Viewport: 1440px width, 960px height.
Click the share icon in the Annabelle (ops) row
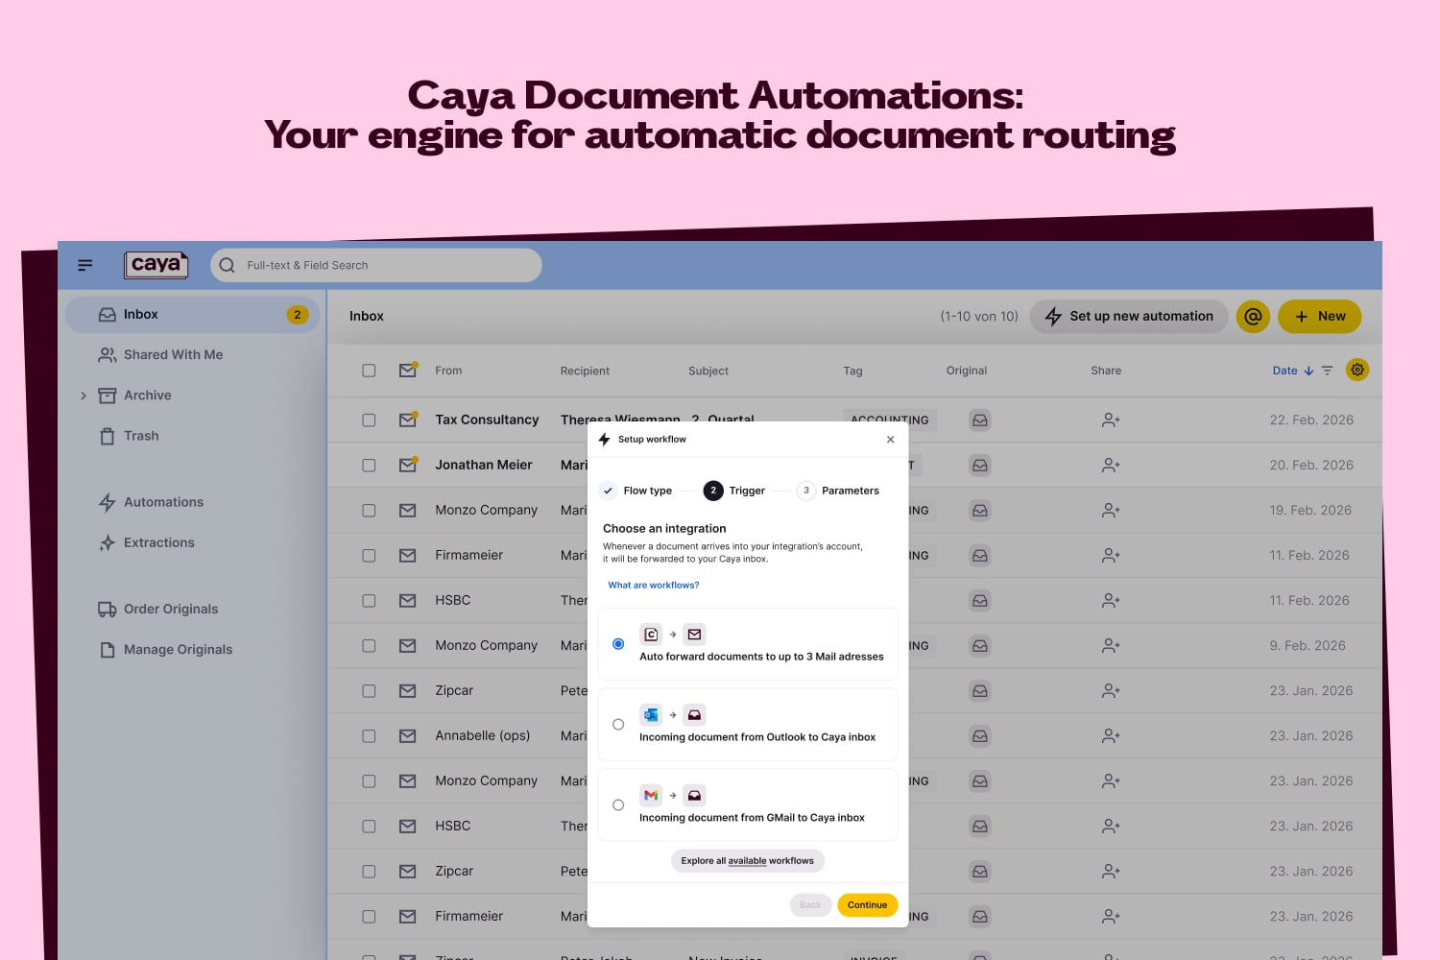[1111, 736]
